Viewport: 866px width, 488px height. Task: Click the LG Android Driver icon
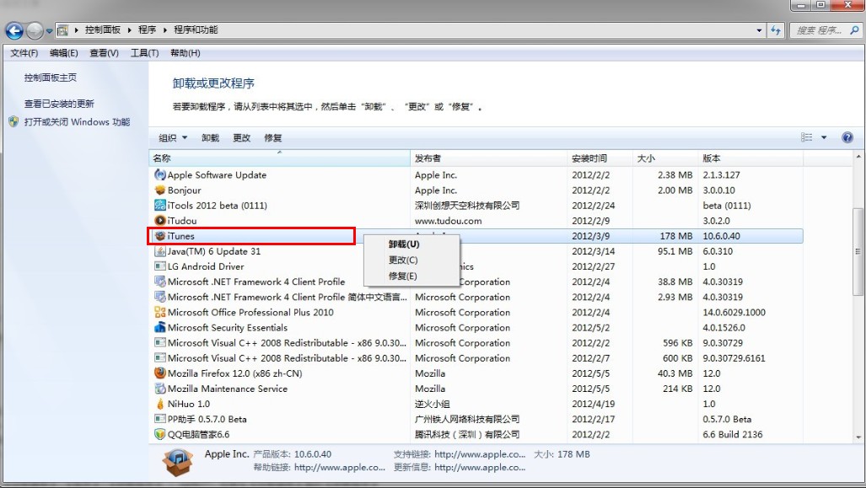[159, 266]
